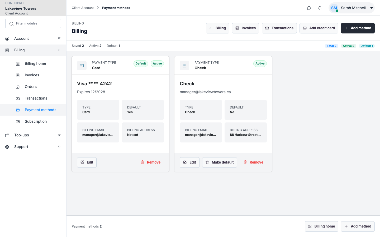Focus the Filter modules input
This screenshot has width=380, height=237.
pos(33,23)
